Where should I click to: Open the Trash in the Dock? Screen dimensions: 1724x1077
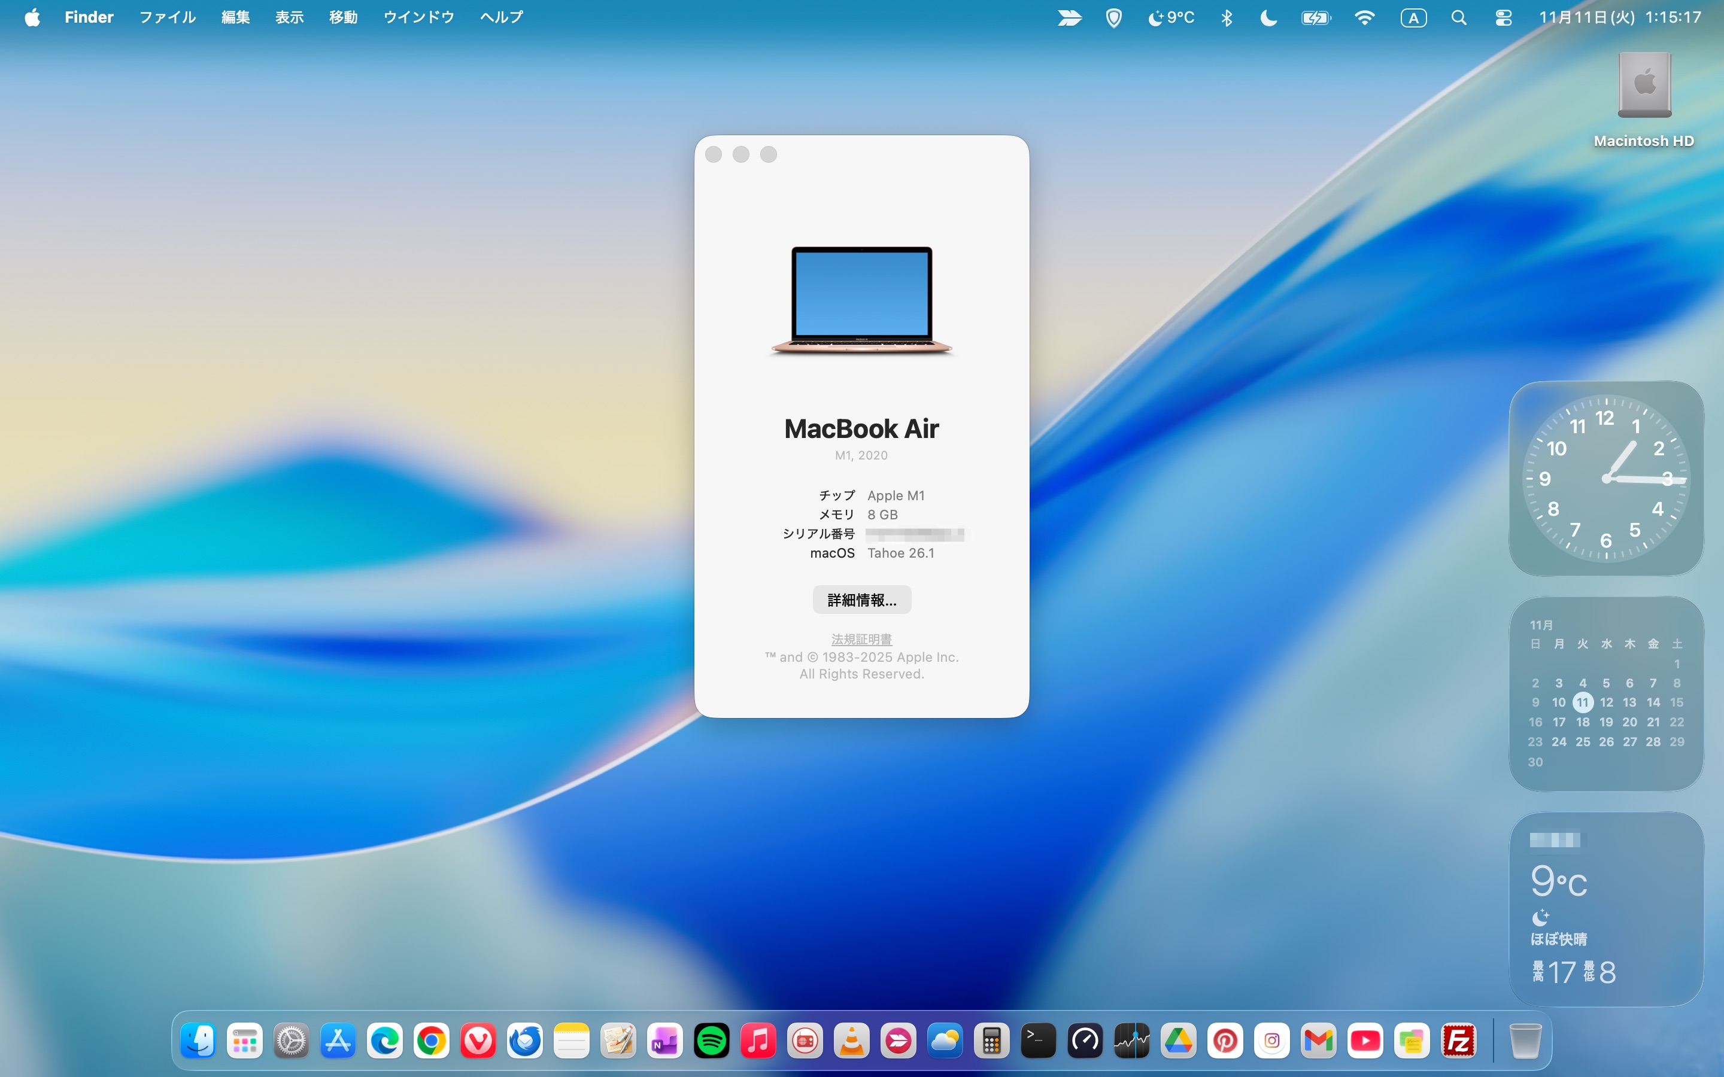1525,1041
